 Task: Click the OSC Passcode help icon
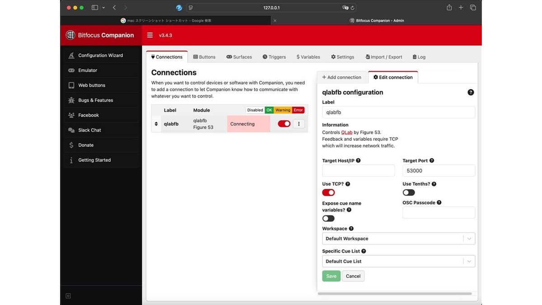tap(439, 203)
